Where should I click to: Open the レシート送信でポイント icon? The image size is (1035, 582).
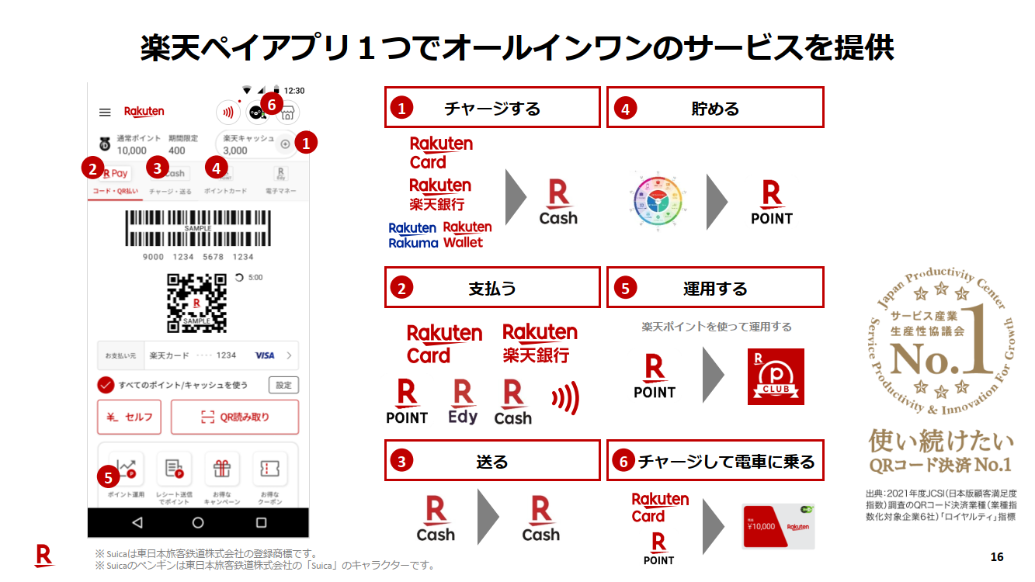click(174, 467)
